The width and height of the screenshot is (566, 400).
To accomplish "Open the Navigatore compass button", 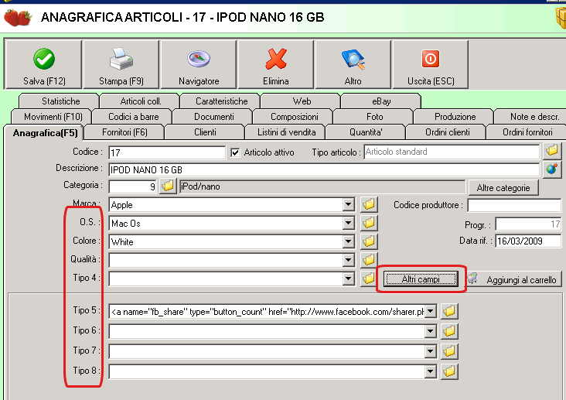I will point(199,64).
